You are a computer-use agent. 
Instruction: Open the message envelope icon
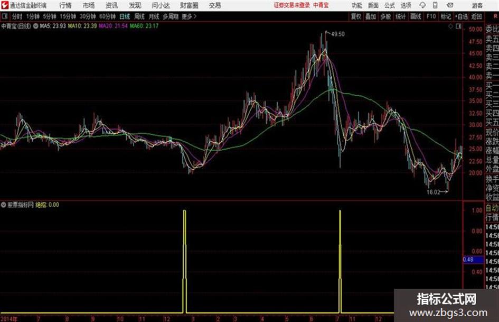pyautogui.click(x=450, y=5)
